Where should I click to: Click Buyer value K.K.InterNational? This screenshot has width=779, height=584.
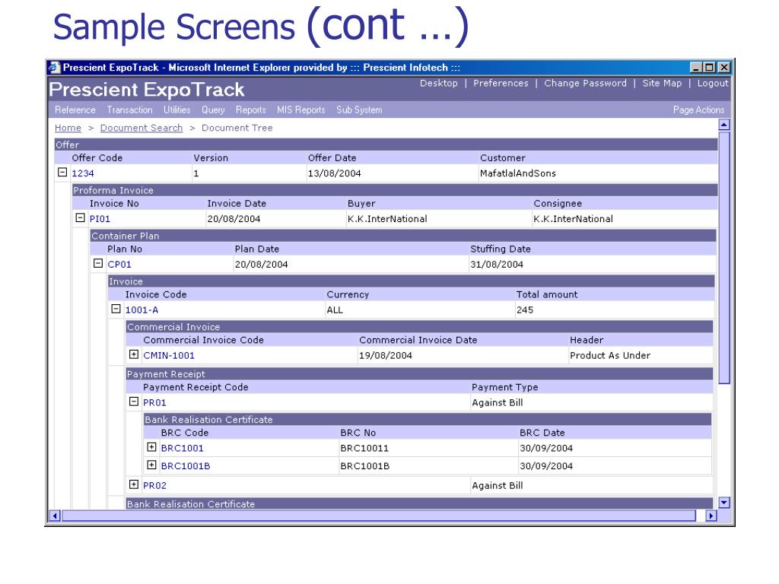tap(387, 219)
